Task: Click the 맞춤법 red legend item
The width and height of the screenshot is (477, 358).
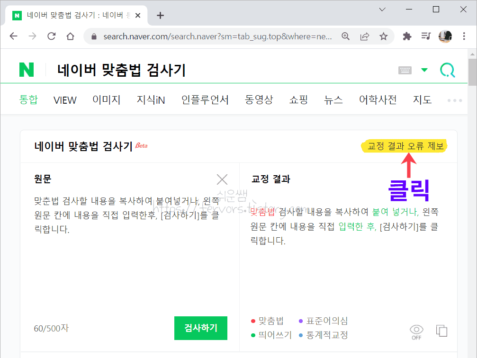Action: pos(268,321)
